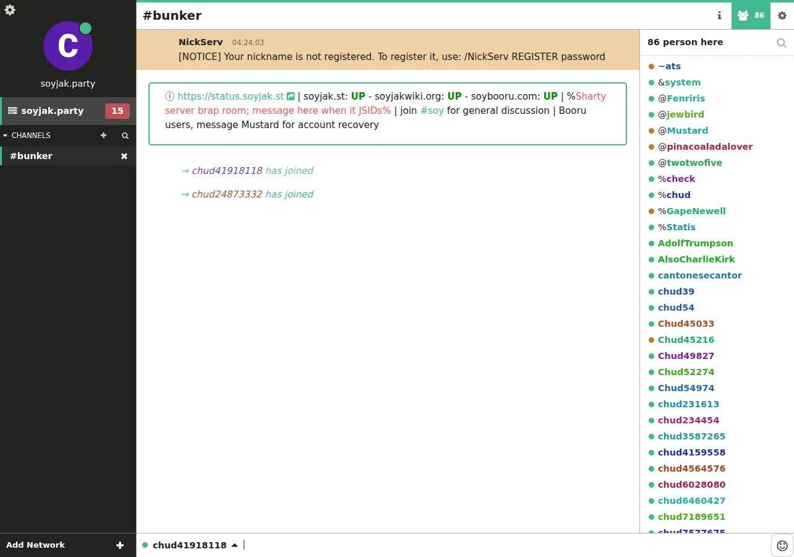This screenshot has height=557, width=794.
Task: Search channels magnifier icon
Action: tap(125, 135)
